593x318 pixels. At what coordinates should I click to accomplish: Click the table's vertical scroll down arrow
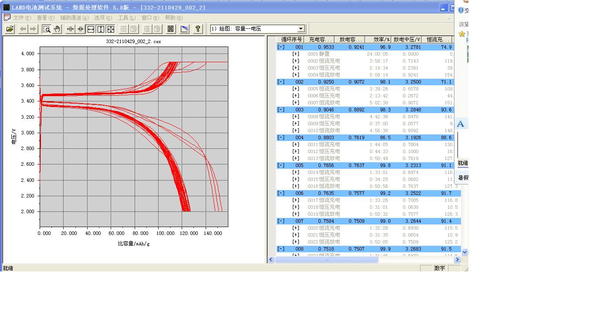click(464, 252)
